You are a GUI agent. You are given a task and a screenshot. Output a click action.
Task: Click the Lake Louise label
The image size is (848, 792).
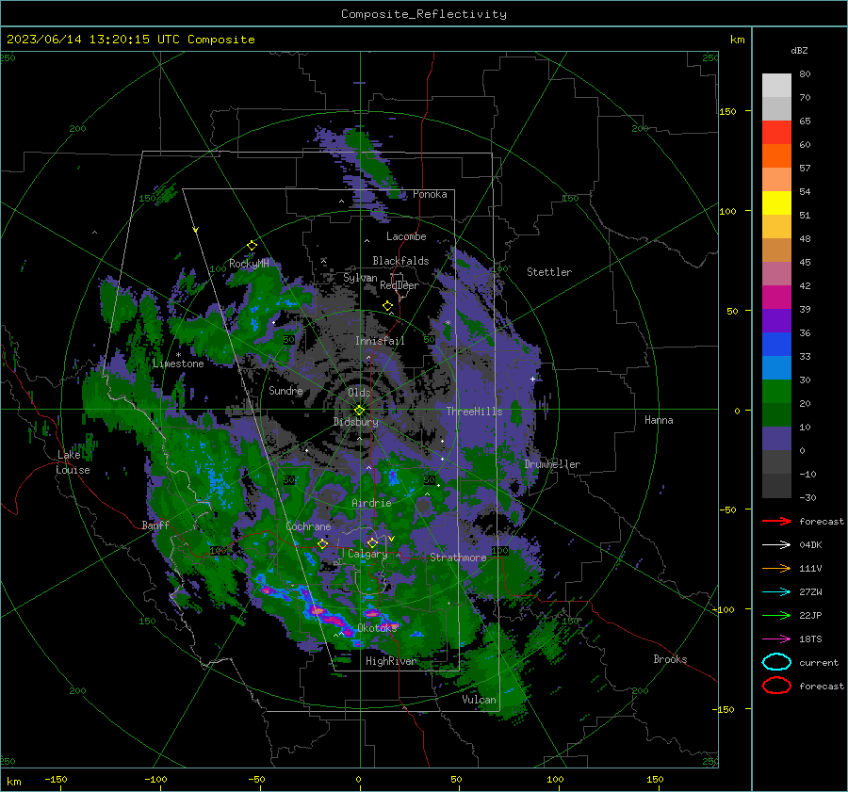coord(73,462)
